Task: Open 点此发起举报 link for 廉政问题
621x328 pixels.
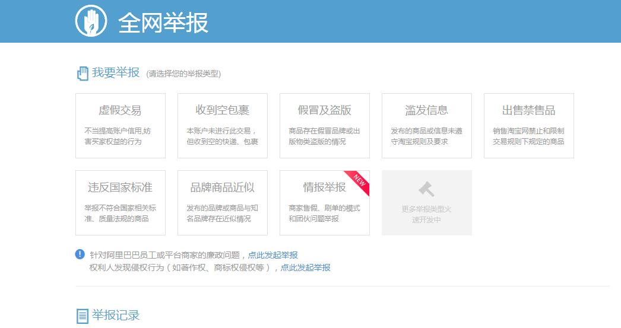Action: 273,255
